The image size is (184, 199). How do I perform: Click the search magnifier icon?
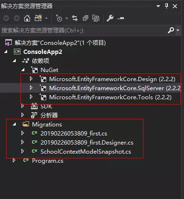pyautogui.click(x=171, y=30)
